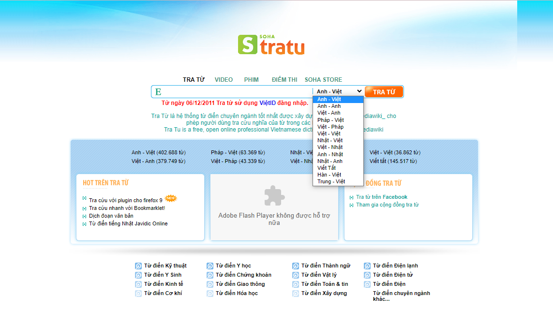This screenshot has height=311, width=553.
Task: Click Viết tắt (145.517 từ) stat
Action: pyautogui.click(x=393, y=161)
